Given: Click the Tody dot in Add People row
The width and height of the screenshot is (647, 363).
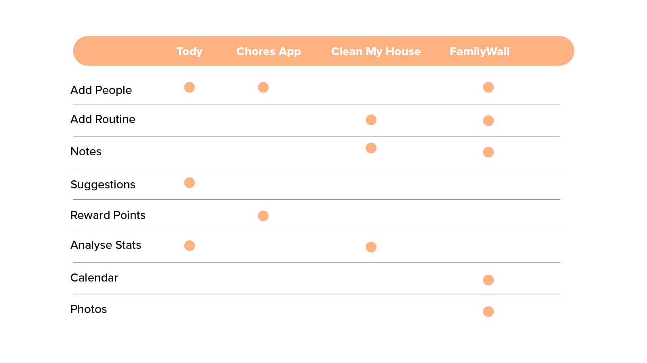Looking at the screenshot, I should 189,87.
